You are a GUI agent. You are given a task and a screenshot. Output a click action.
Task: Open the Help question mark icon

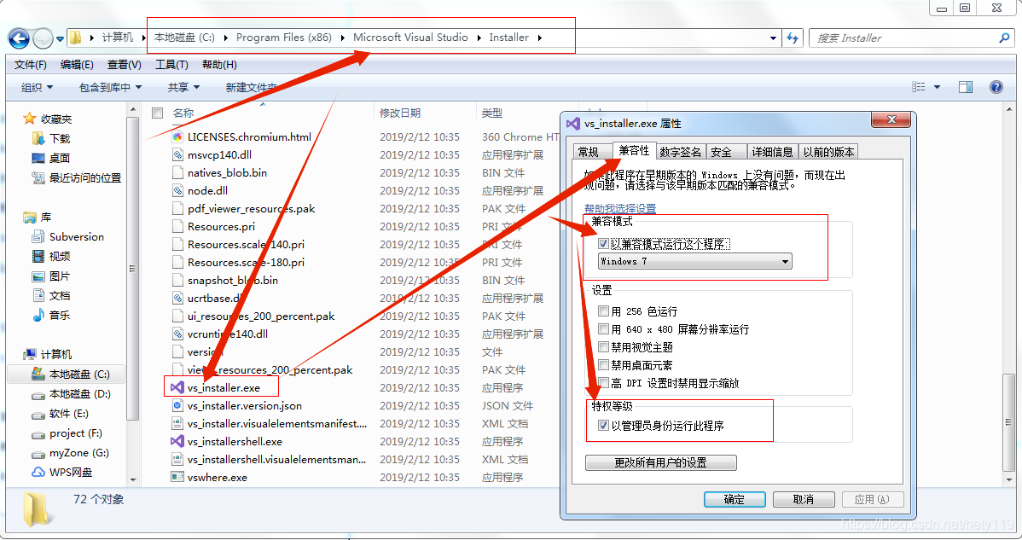click(x=996, y=87)
